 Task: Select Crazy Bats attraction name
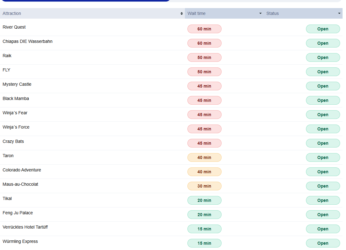click(x=13, y=141)
